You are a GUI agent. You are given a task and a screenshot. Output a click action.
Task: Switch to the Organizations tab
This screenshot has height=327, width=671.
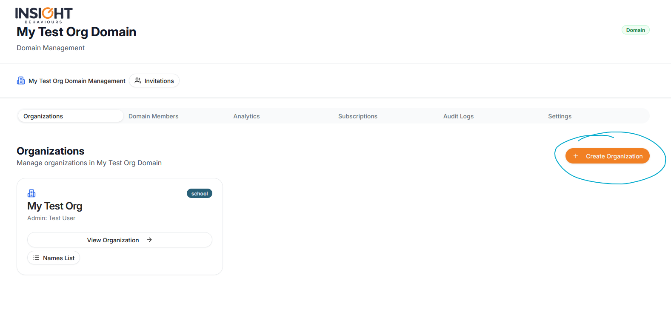tap(43, 116)
